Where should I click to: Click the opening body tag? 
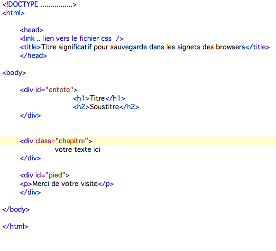tap(14, 73)
